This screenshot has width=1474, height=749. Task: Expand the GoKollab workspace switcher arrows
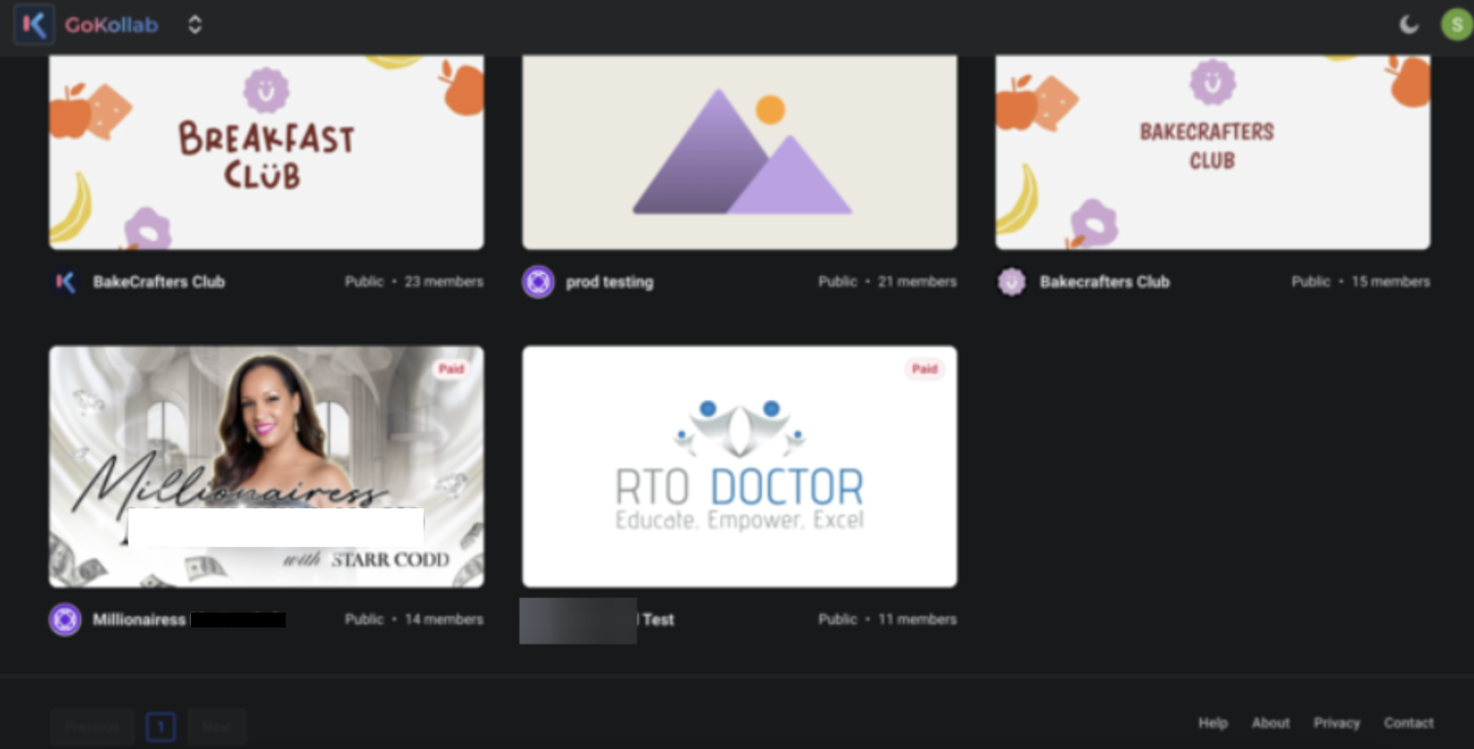195,24
